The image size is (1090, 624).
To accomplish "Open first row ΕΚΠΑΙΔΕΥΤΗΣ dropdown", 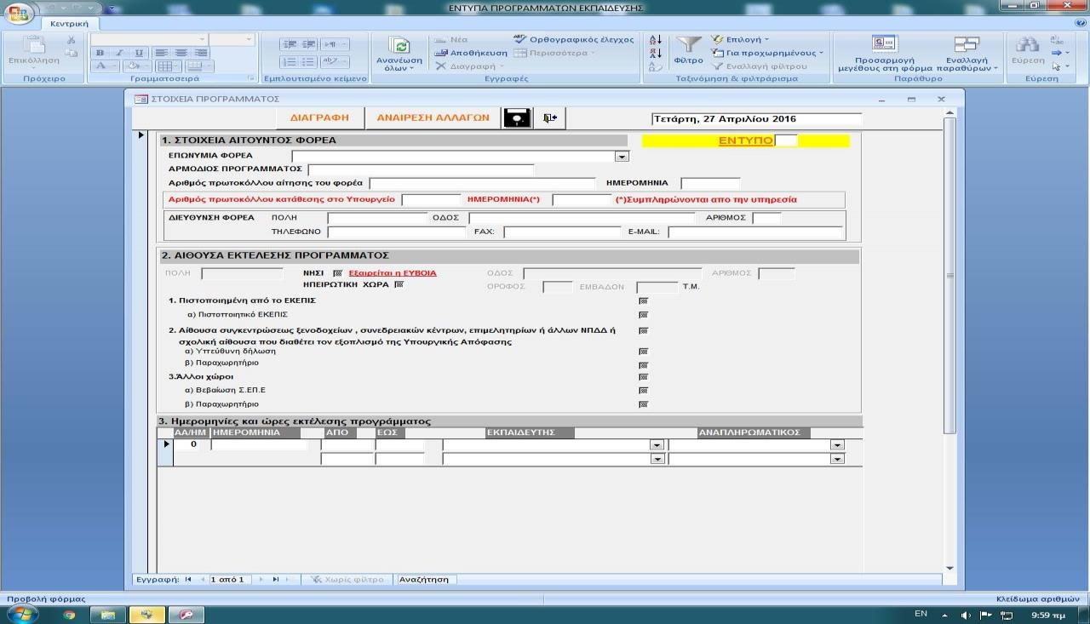I will coord(657,444).
